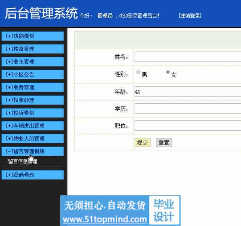Screen dimensions: 241x226
Task: Select the 女 gender radio button
Action: click(x=168, y=72)
